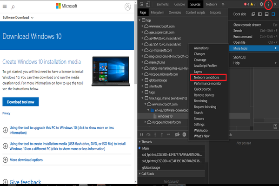
Task: Click the step into debugger icon
Action: (155, 134)
